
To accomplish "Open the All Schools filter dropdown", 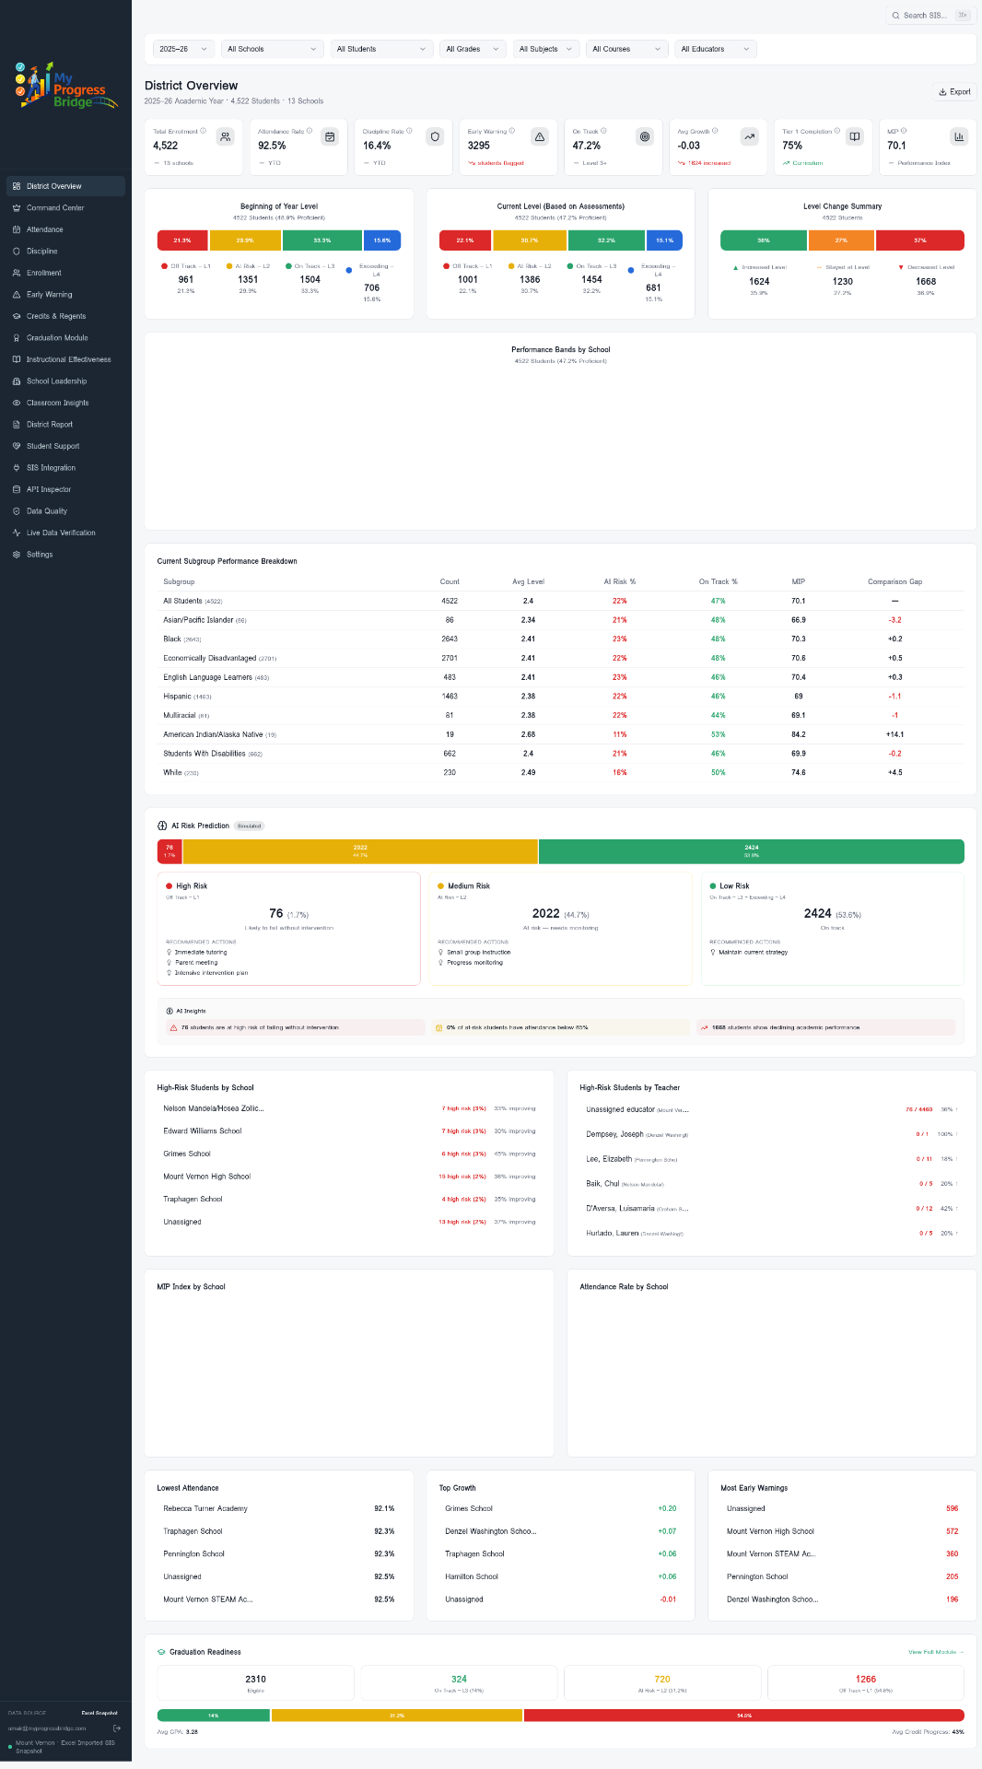I will pos(272,49).
